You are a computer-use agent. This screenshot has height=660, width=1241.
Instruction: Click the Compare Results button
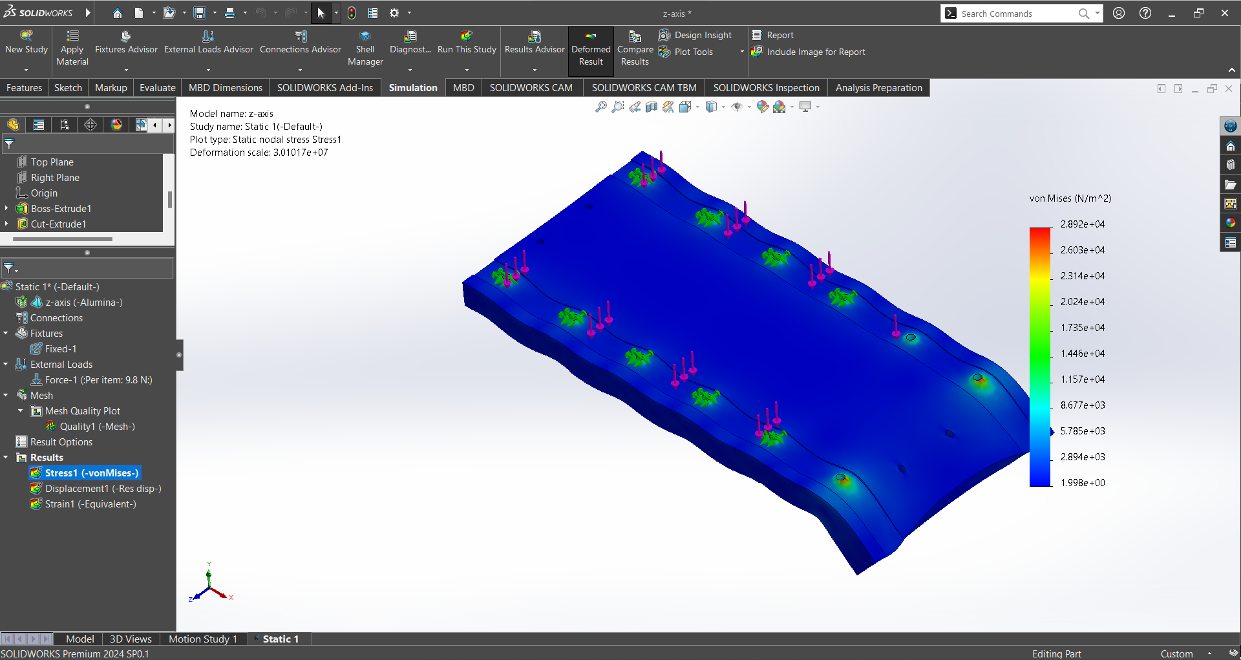(635, 50)
